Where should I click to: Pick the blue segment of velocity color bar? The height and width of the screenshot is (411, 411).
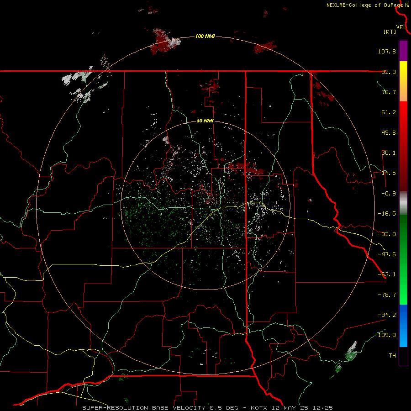(403, 326)
